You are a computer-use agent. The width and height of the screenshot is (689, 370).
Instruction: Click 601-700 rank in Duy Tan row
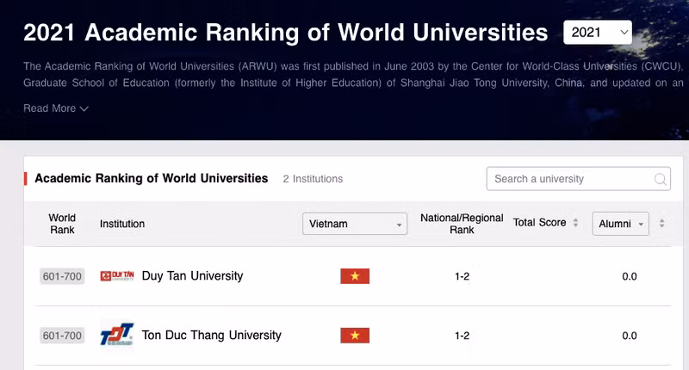pos(62,276)
